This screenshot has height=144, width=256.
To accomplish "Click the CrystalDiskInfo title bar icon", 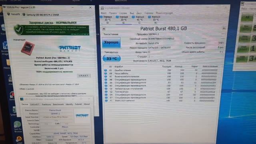I will point(102,8).
